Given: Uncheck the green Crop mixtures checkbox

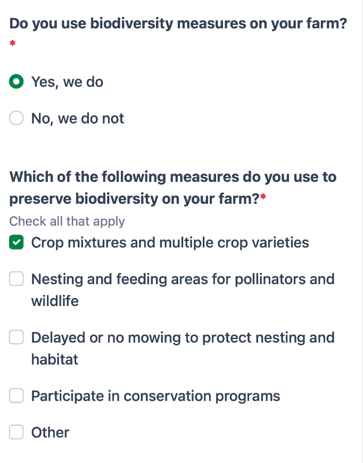Looking at the screenshot, I should coord(16,243).
